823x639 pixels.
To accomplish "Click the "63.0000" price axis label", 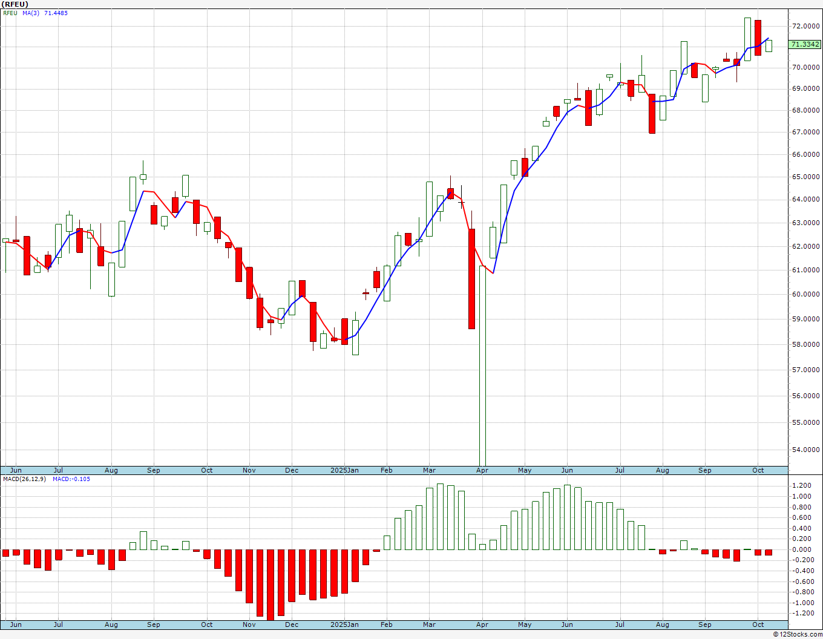I will click(805, 223).
